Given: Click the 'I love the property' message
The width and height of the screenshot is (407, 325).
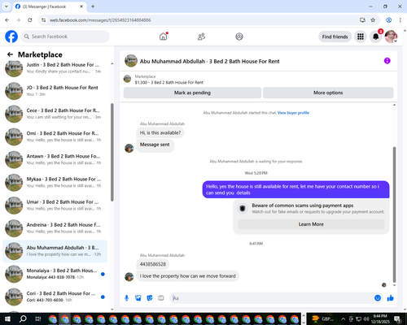Looking at the screenshot, I should tap(188, 276).
